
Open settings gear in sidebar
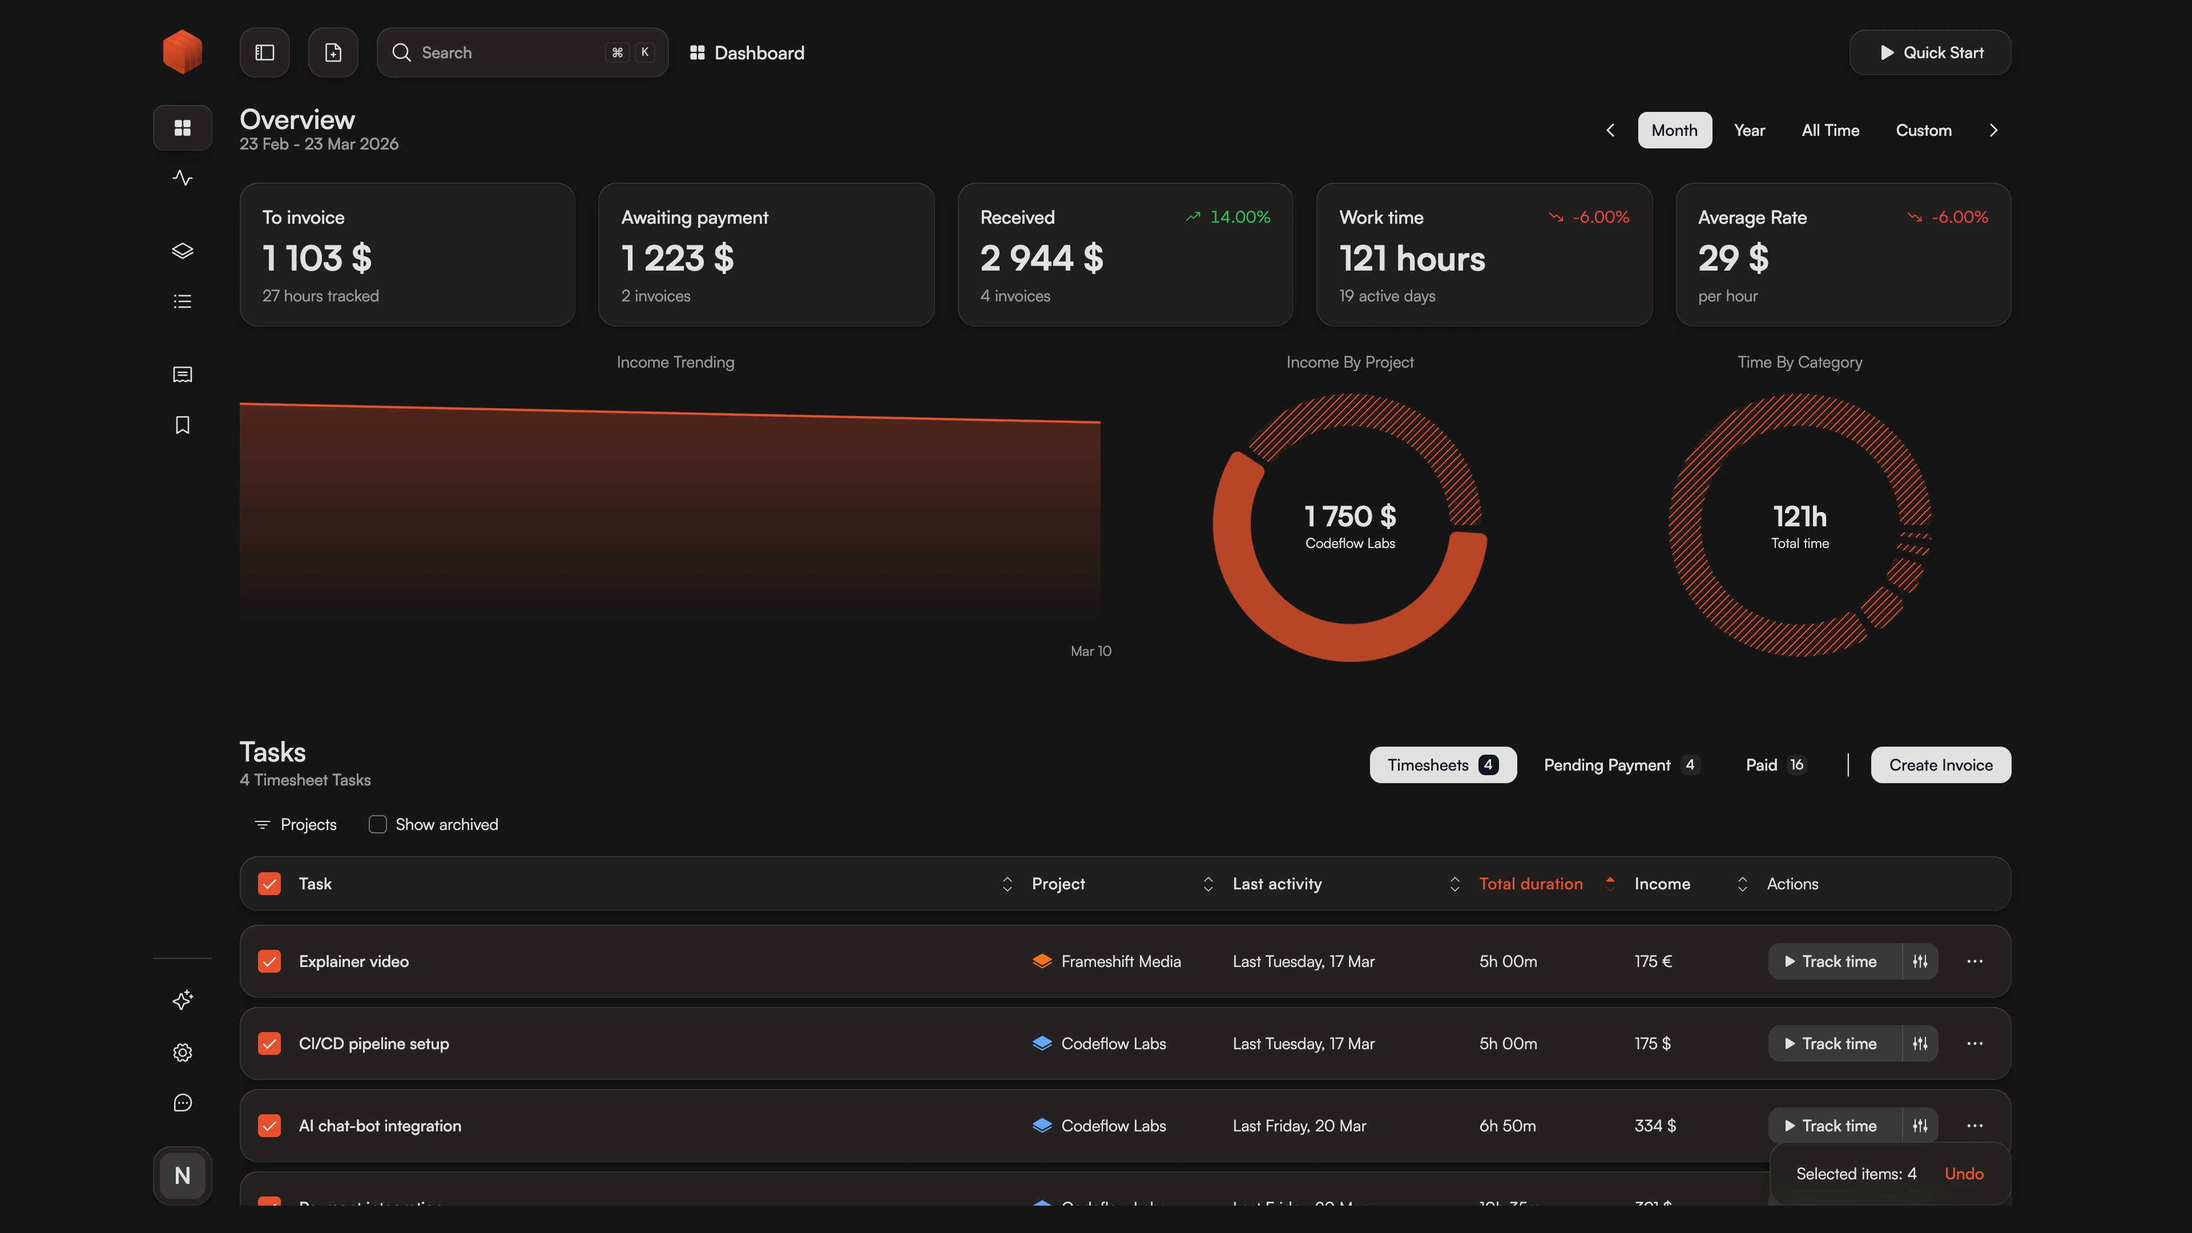click(x=182, y=1053)
